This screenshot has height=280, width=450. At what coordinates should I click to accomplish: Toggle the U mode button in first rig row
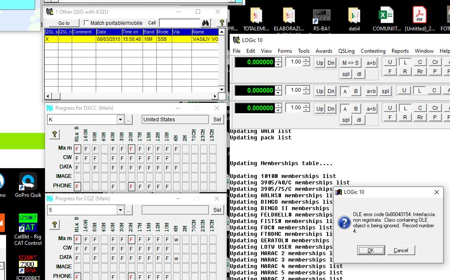[x=390, y=62]
